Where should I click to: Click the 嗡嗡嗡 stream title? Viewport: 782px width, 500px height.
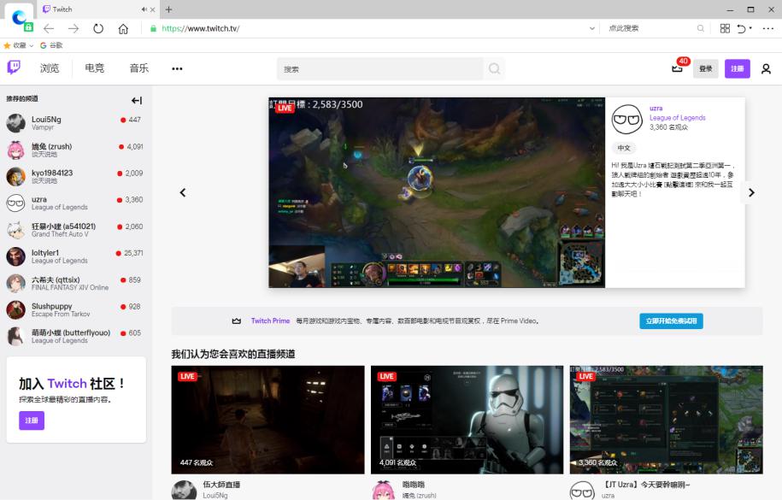(x=414, y=485)
